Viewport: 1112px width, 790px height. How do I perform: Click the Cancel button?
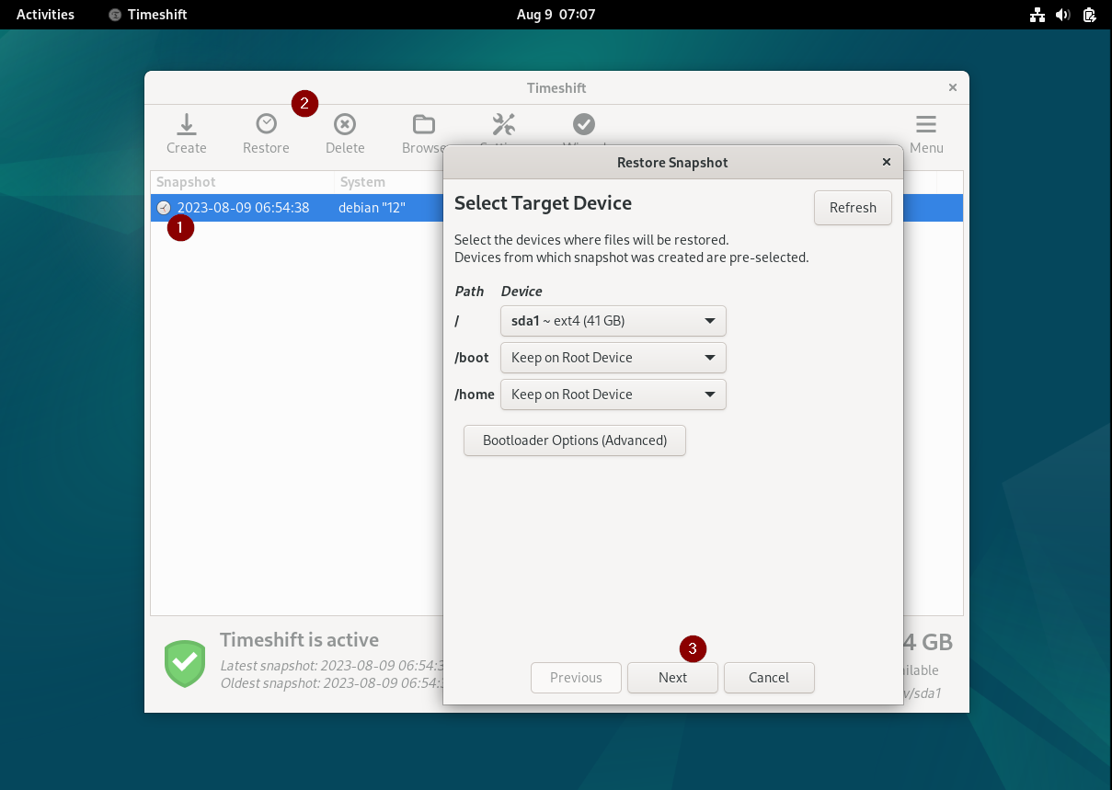click(769, 678)
